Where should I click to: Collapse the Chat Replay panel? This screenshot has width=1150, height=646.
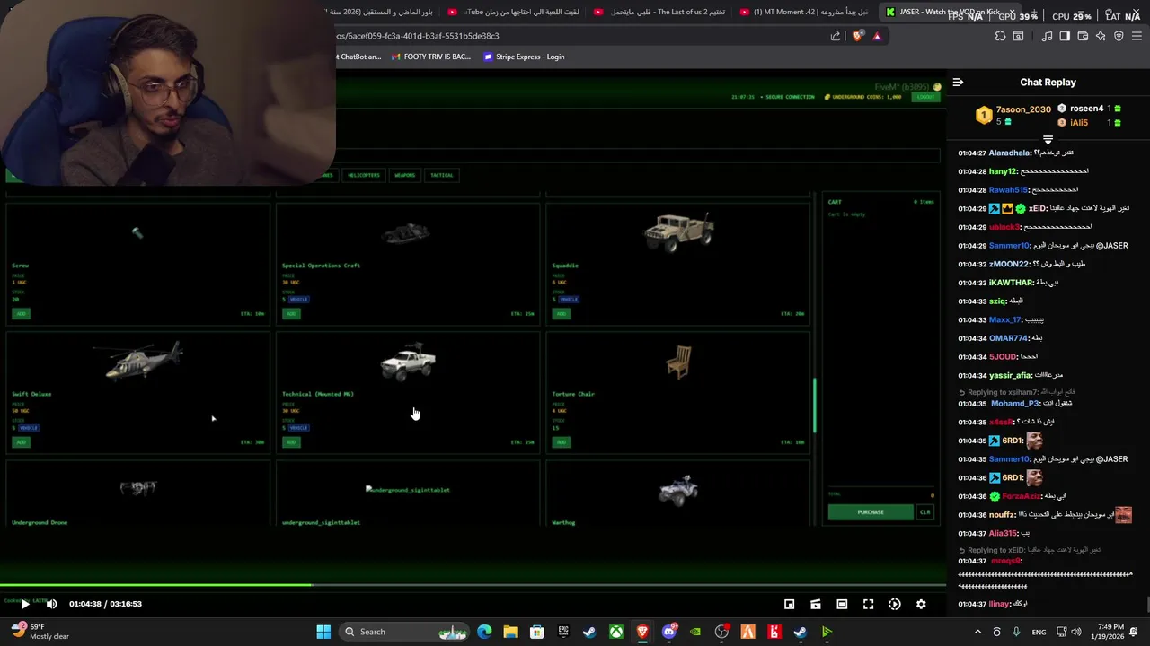click(x=958, y=82)
